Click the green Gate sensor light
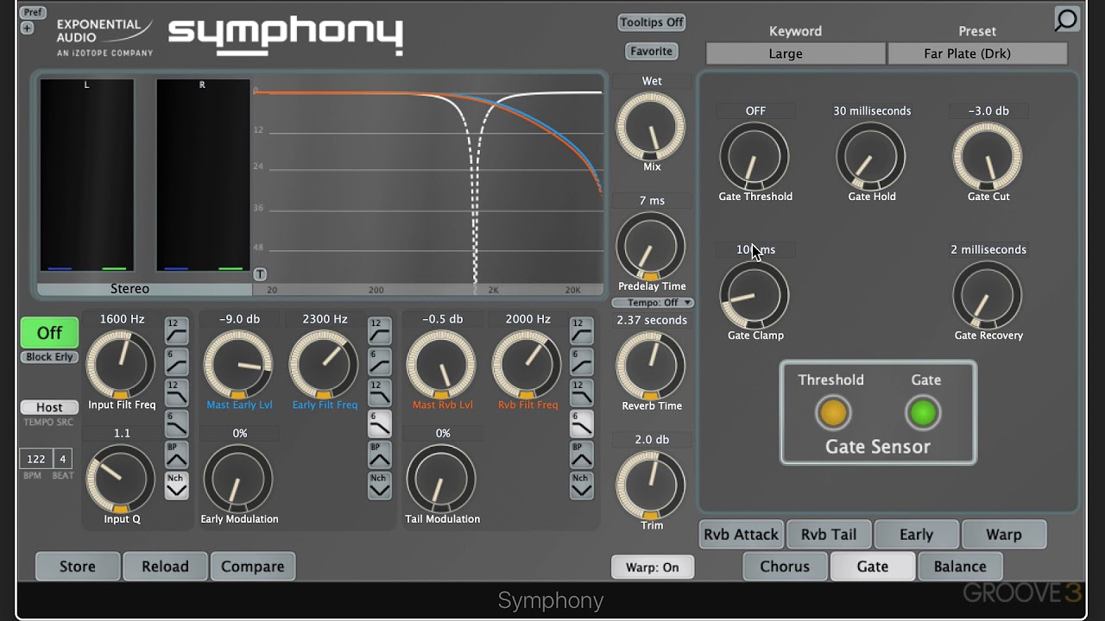Screen dimensions: 1105x621 click(923, 413)
